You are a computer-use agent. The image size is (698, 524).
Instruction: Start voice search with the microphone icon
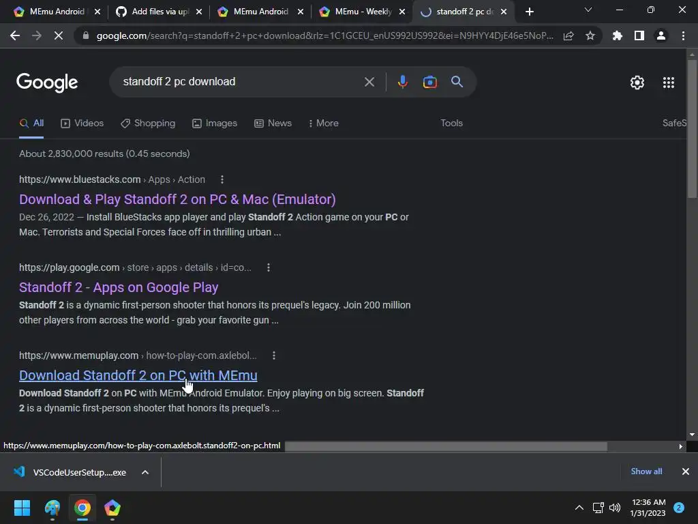pos(402,82)
